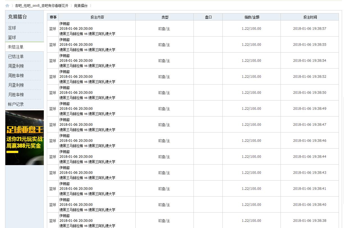The height and width of the screenshot is (228, 344).
Task: Click the 投注时间 column header
Action: (x=310, y=17)
